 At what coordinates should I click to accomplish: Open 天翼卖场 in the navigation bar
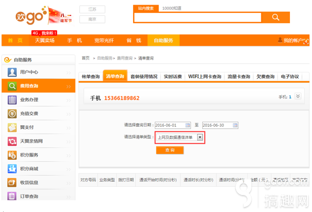(x=45, y=41)
